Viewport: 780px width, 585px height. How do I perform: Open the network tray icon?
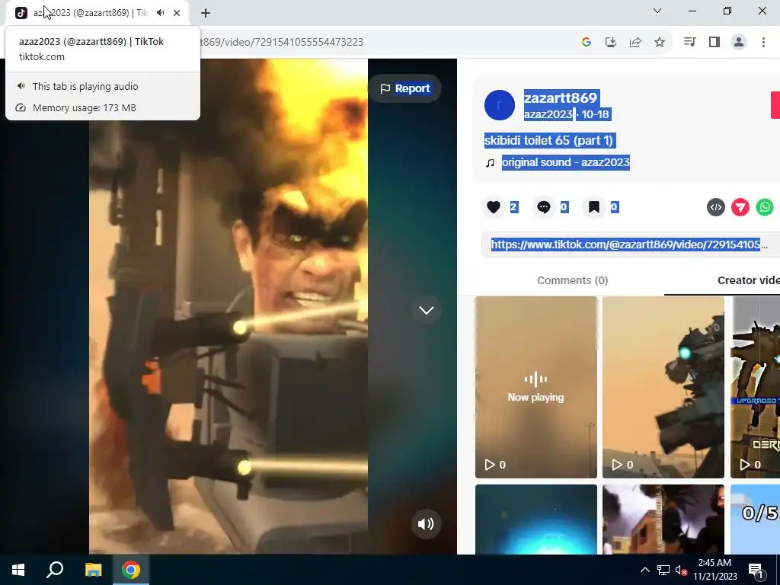click(663, 570)
